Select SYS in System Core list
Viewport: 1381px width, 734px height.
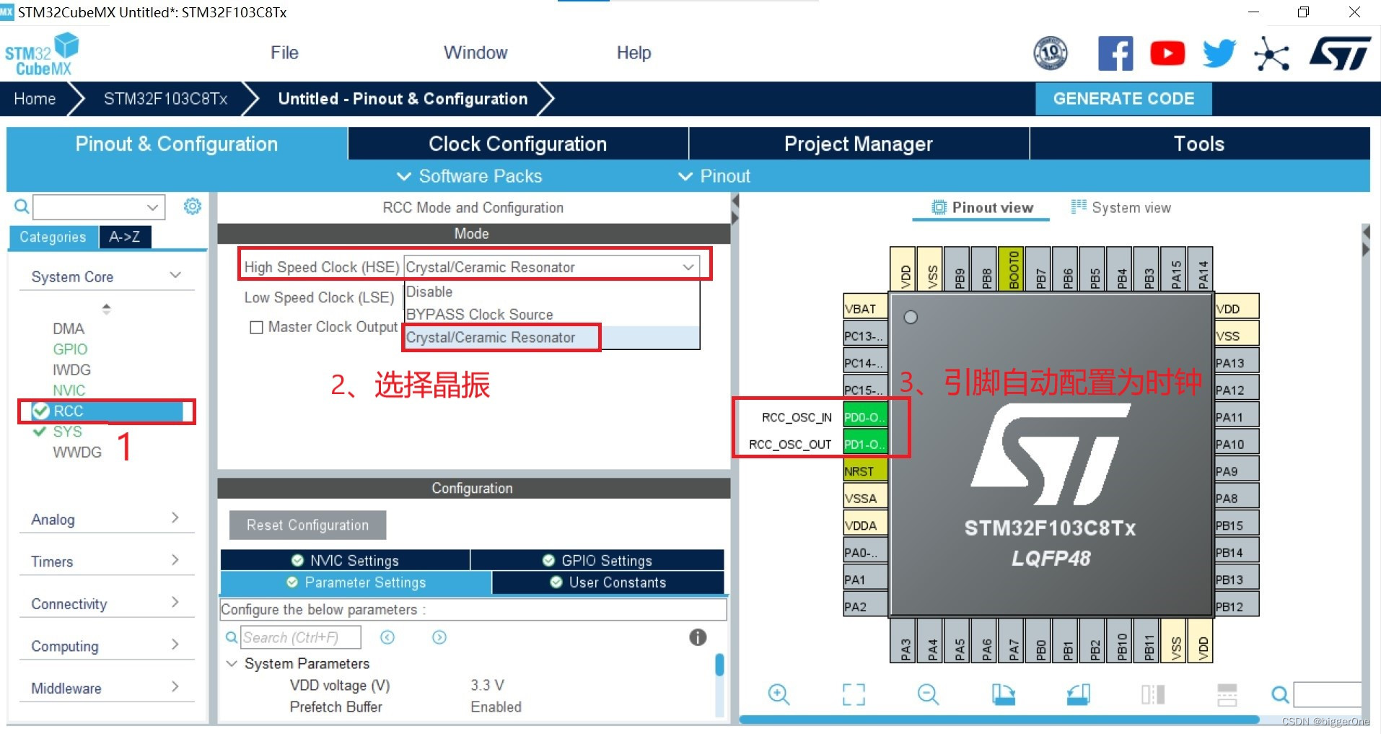(x=67, y=432)
